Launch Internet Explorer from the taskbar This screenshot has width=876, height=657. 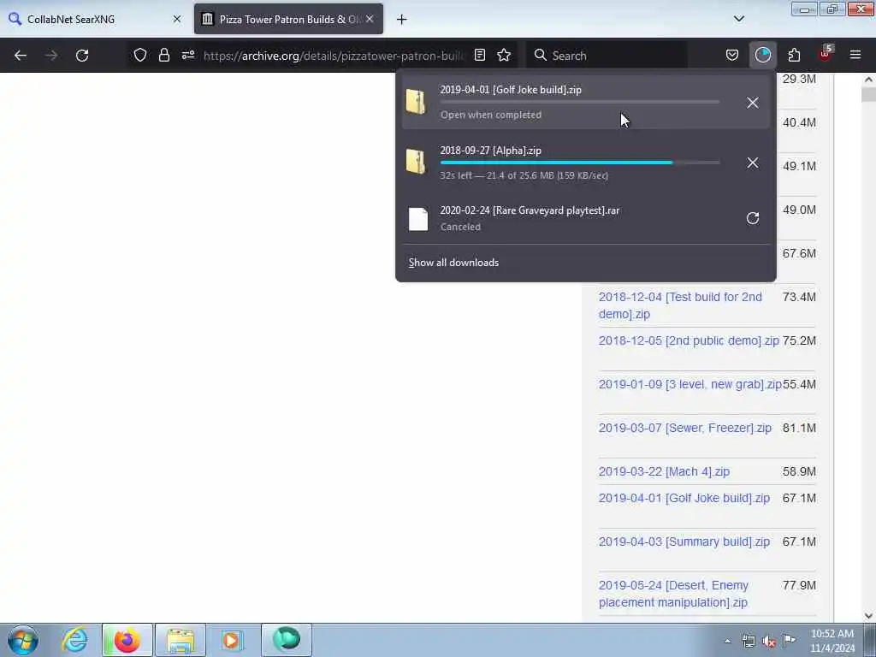[x=75, y=640]
